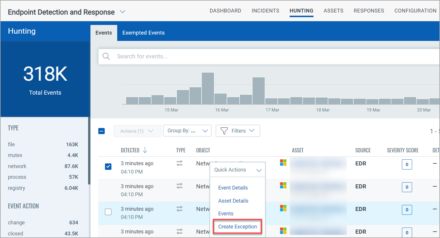The height and width of the screenshot is (238, 440).
Task: Toggle the select-all events checkbox
Action: [101, 131]
